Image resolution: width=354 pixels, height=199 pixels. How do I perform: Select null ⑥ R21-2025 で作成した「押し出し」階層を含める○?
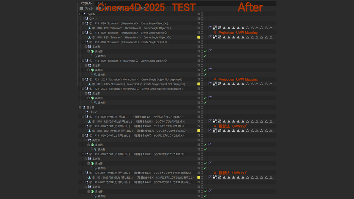click(x=143, y=182)
